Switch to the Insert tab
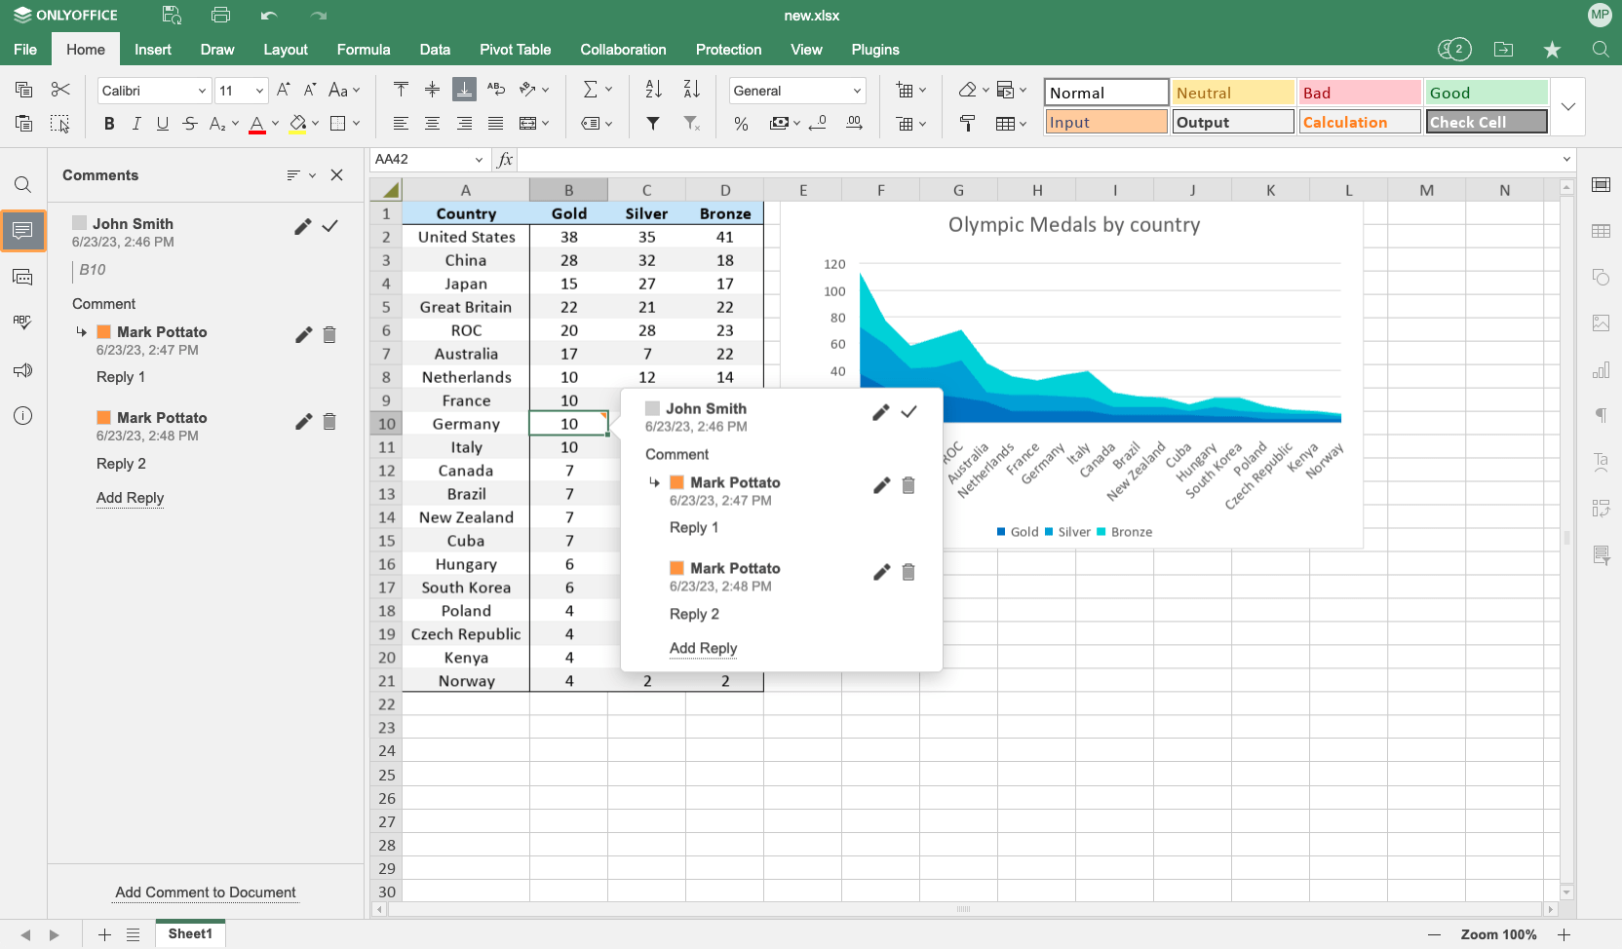 click(153, 50)
